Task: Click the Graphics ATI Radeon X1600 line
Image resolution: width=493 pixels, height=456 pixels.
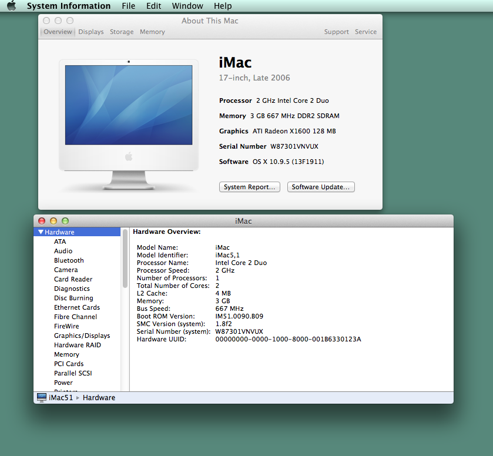Action: [277, 131]
